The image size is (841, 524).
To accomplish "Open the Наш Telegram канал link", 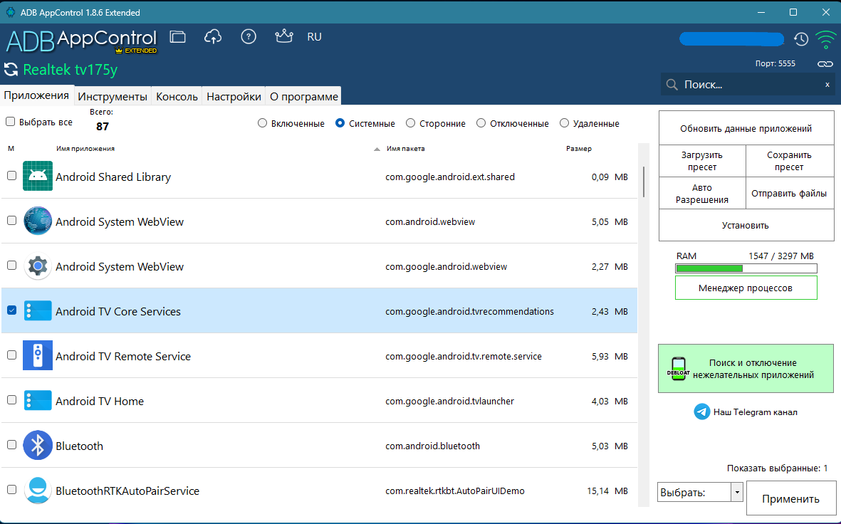I will tap(755, 412).
